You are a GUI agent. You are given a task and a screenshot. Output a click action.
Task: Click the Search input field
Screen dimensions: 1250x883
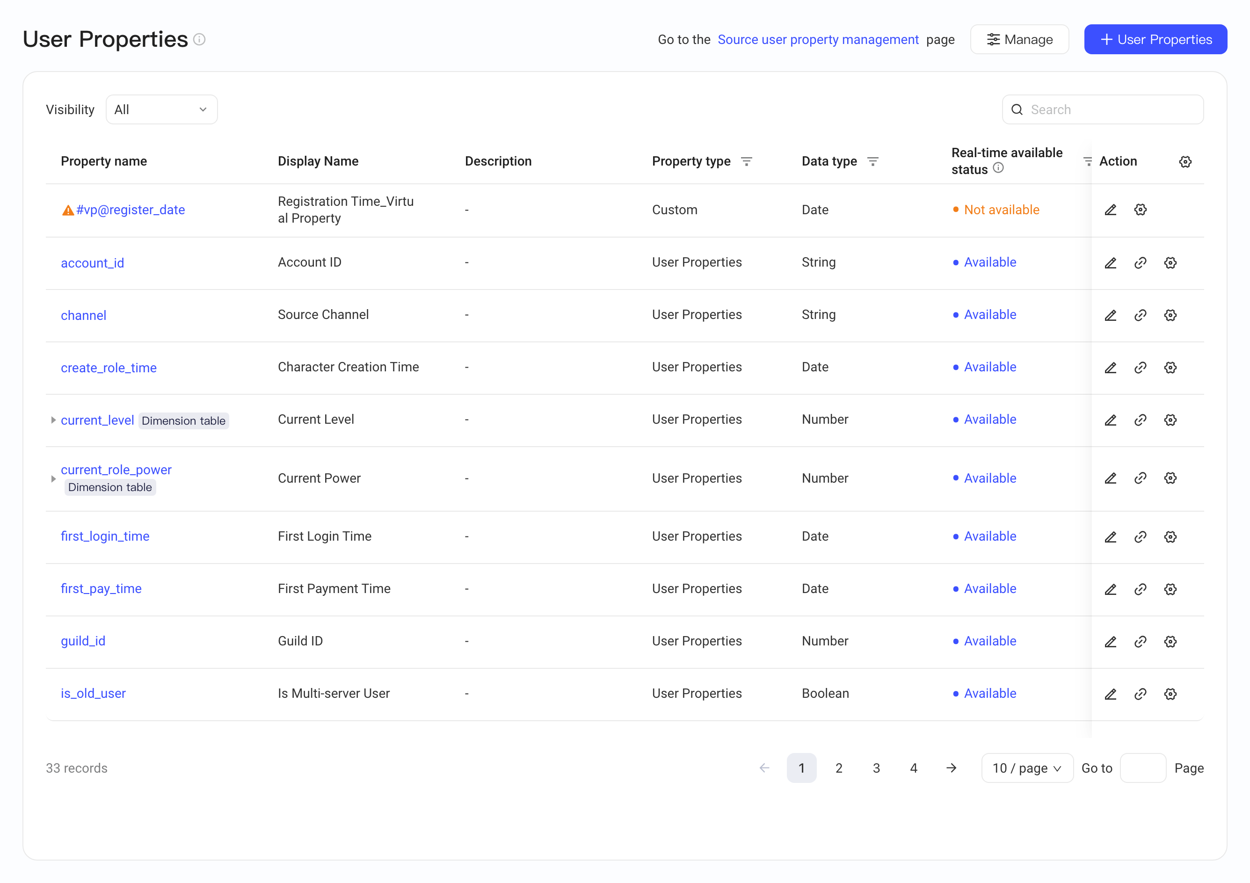[1103, 109]
